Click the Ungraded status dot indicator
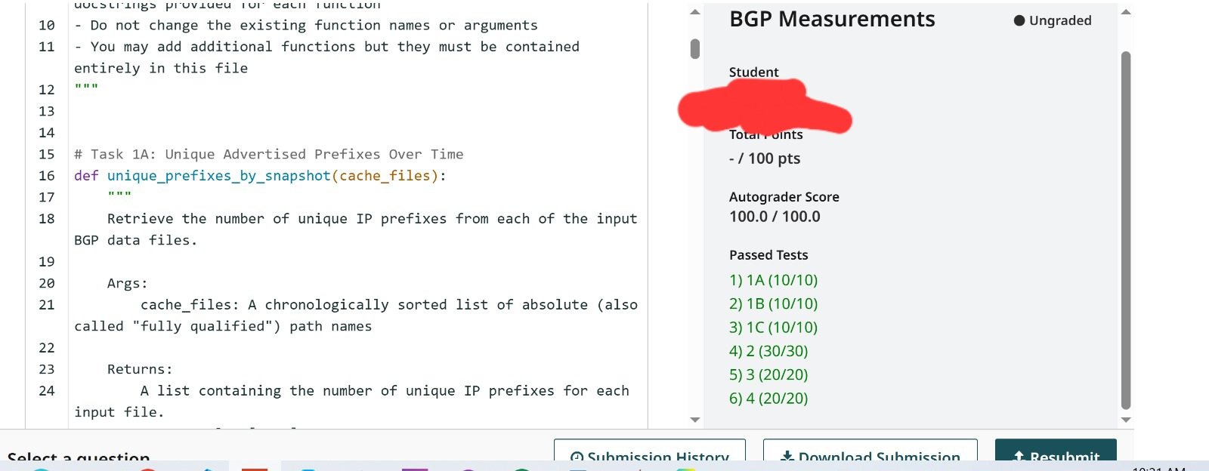This screenshot has width=1209, height=471. (x=1019, y=20)
